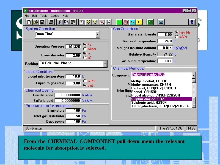220x165 pixels.
Task: Click the question mark help icon
Action: click(192, 22)
